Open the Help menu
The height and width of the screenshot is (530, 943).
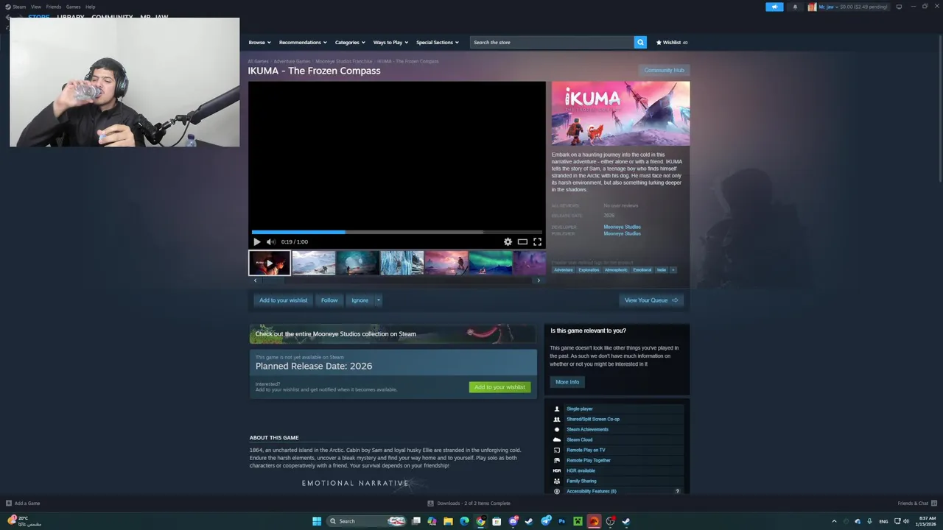tap(90, 7)
